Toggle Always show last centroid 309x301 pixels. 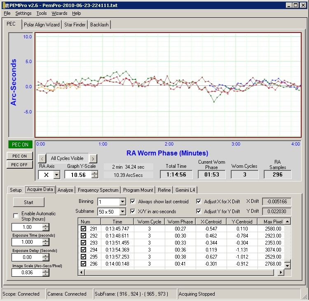133,201
